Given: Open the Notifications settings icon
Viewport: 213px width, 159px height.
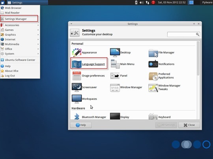Looking at the screenshot, I should click(x=153, y=64).
